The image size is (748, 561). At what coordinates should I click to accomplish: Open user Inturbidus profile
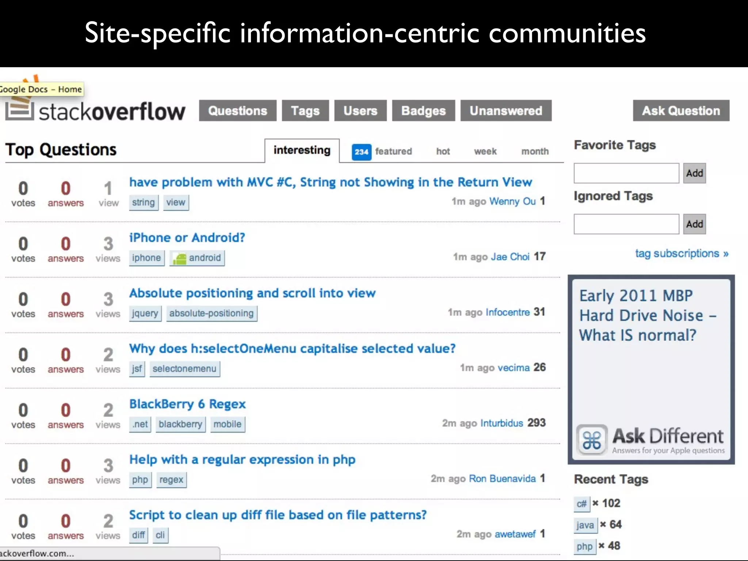click(502, 423)
